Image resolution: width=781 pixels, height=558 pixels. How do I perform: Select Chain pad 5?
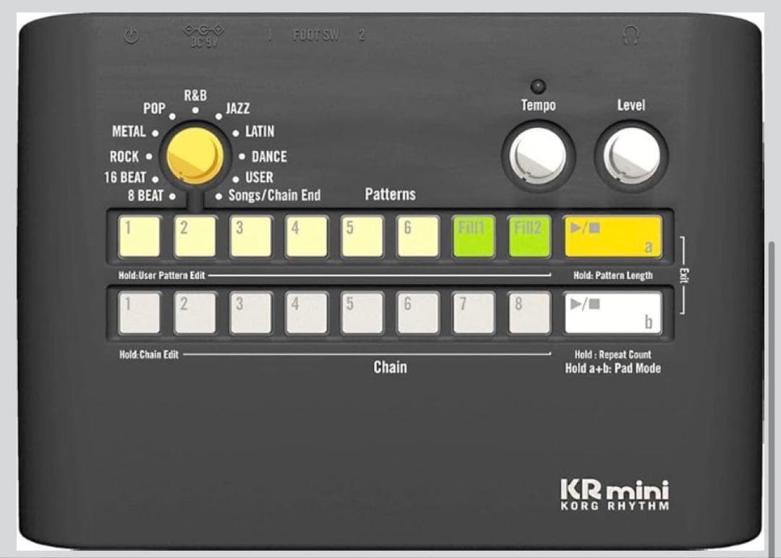tap(362, 312)
